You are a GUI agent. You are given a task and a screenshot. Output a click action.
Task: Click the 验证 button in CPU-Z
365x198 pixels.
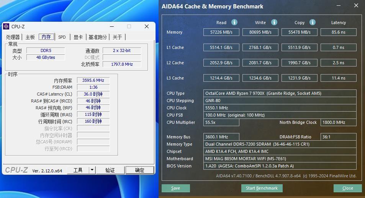tap(110, 170)
